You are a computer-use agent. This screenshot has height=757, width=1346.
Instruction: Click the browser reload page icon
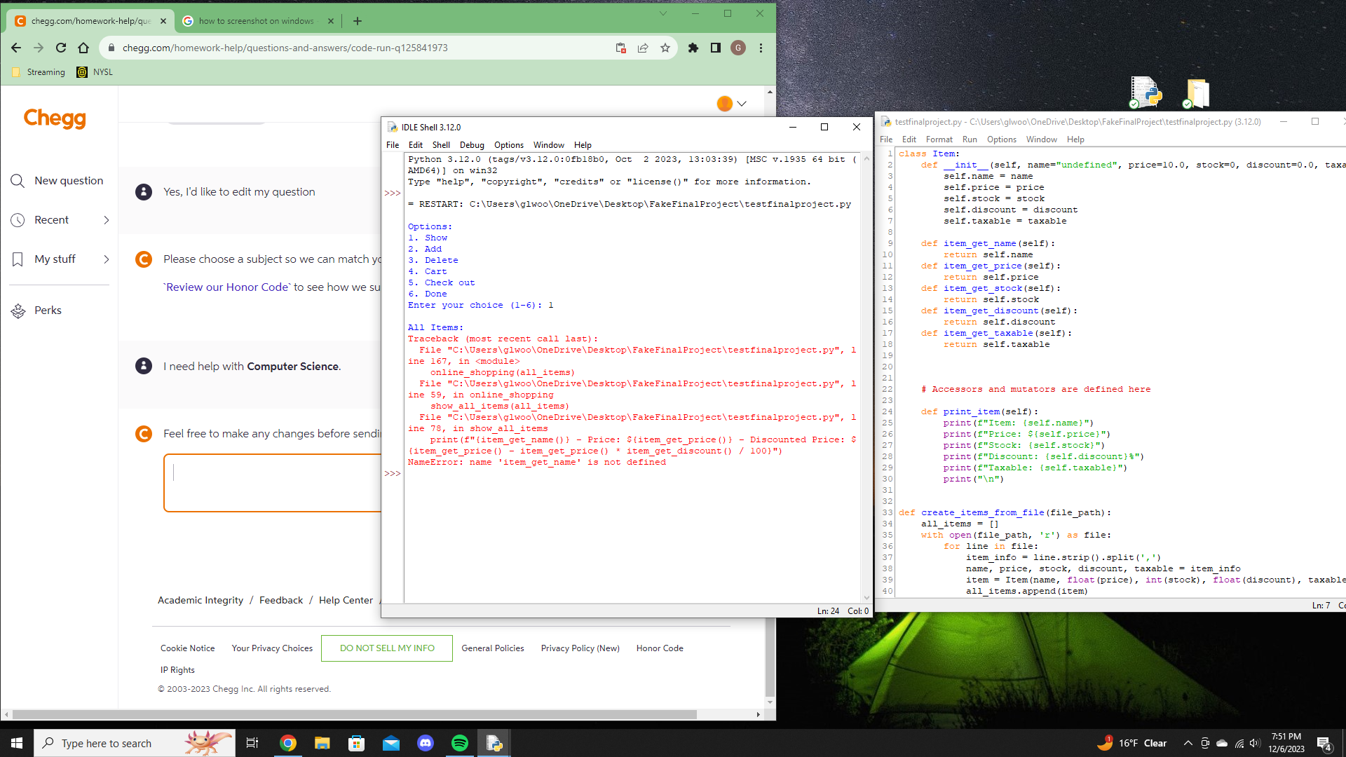point(61,48)
